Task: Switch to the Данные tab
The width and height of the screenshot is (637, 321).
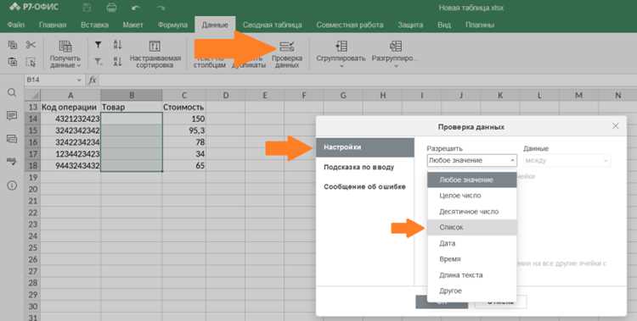Action: pos(215,25)
